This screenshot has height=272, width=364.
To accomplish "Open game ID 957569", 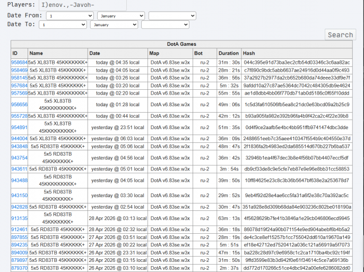I will tap(19, 93).
